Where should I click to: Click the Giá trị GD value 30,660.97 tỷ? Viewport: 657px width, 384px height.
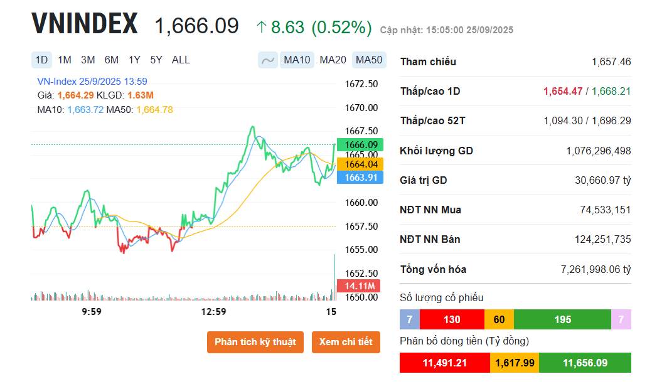tap(602, 181)
